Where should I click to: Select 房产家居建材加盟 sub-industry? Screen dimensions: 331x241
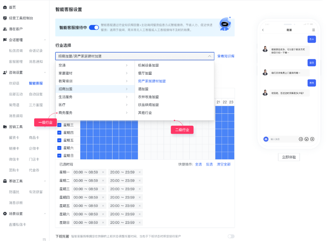(152, 81)
